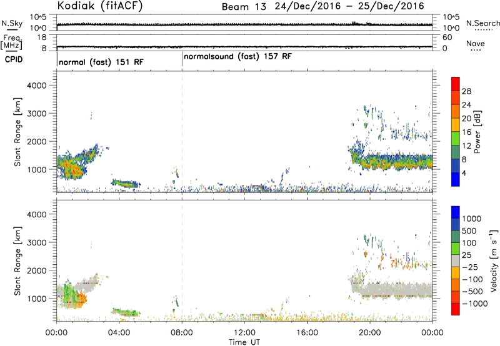Click the 12:00 time tick label
The width and height of the screenshot is (500, 346).
[x=244, y=333]
